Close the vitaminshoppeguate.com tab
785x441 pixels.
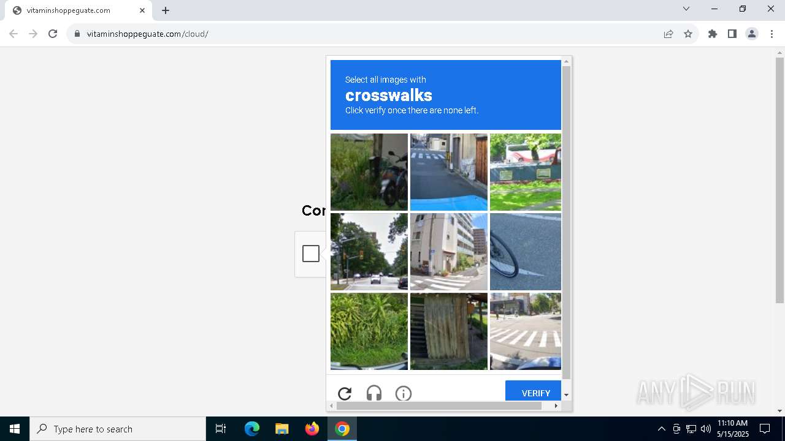tap(142, 10)
